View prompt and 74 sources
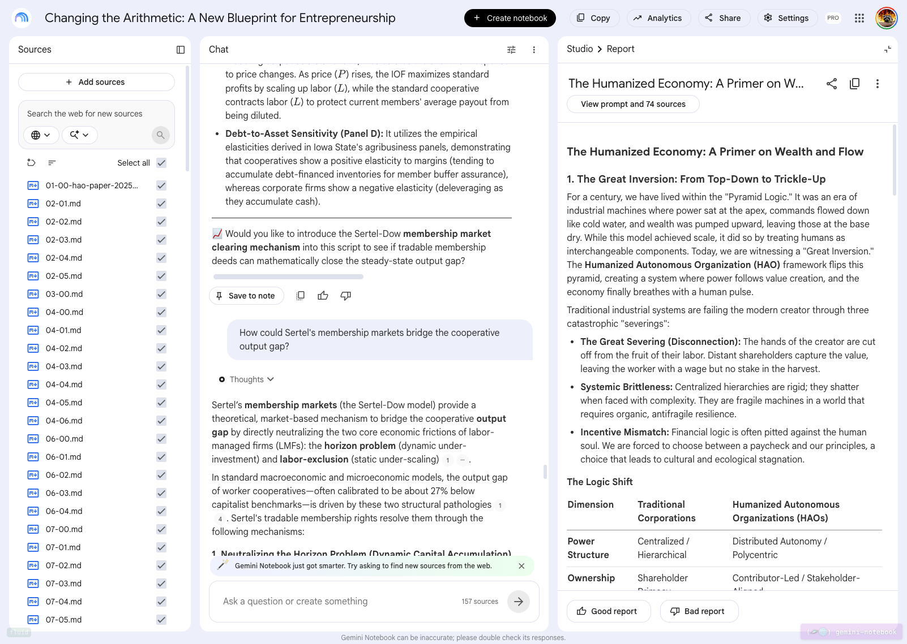This screenshot has height=644, width=907. (633, 104)
